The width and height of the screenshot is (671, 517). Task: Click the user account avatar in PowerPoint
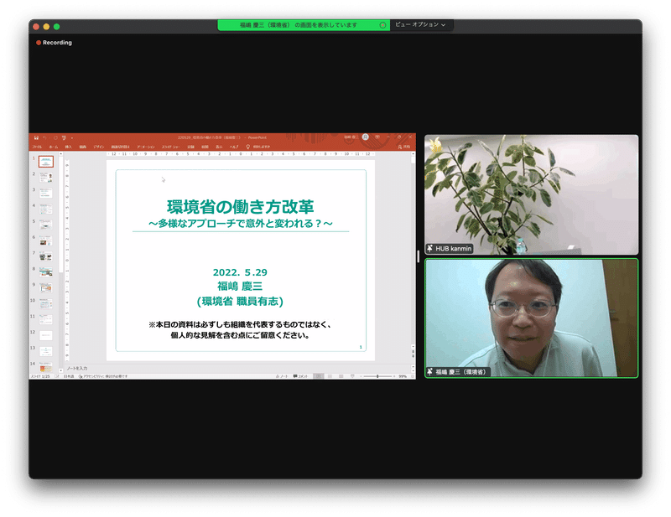(x=366, y=137)
